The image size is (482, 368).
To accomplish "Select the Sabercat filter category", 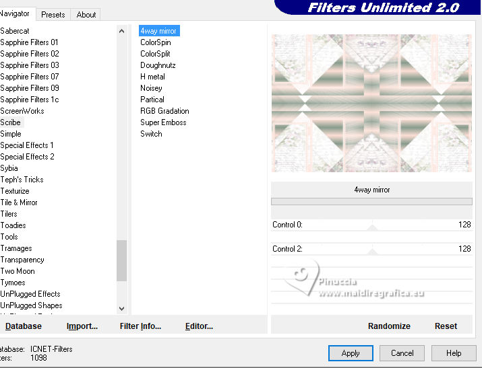I will [15, 31].
